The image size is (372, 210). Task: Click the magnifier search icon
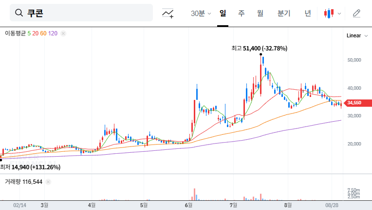tap(19, 13)
